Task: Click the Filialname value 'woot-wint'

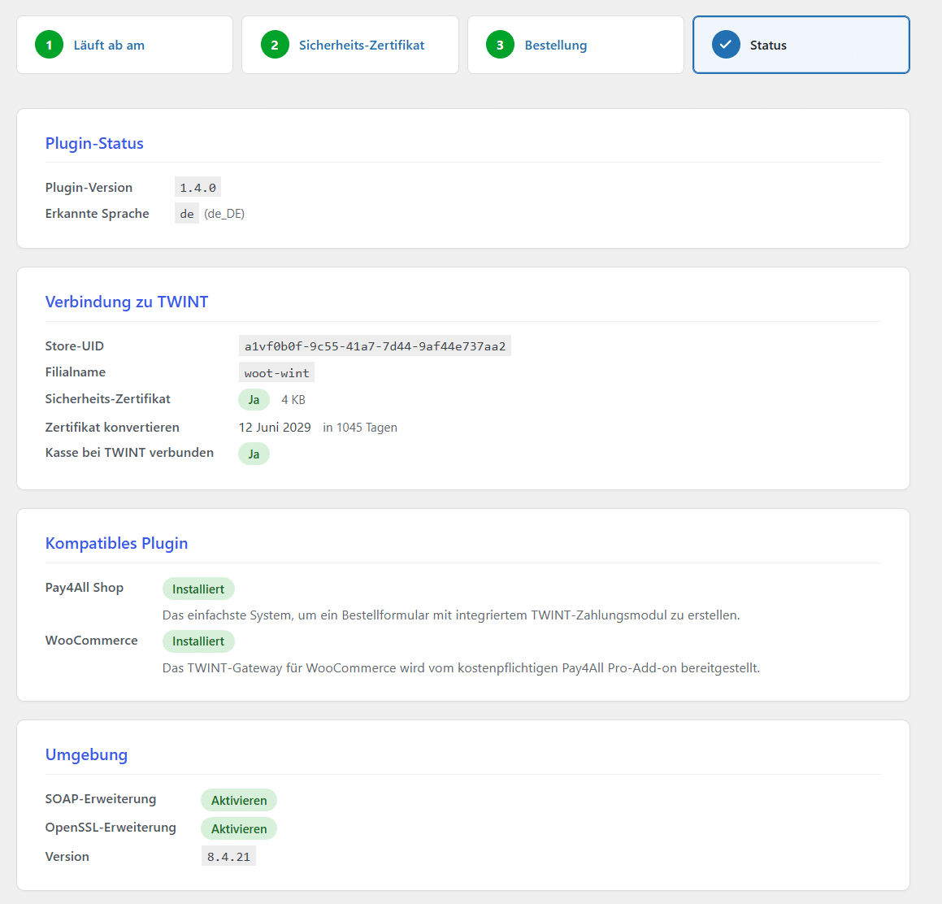Action: click(276, 372)
